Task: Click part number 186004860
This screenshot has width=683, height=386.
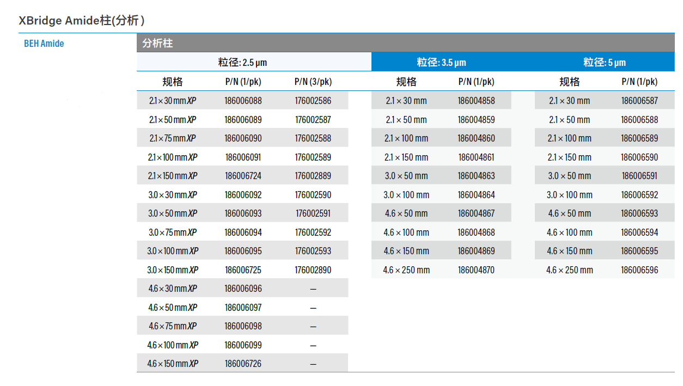Action: (477, 138)
